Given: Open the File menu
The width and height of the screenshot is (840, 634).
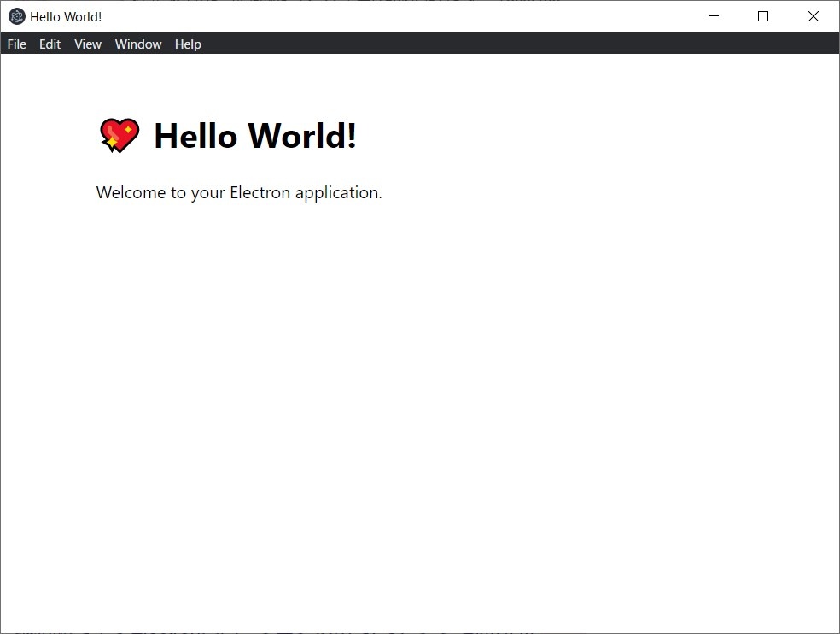Looking at the screenshot, I should 16,44.
